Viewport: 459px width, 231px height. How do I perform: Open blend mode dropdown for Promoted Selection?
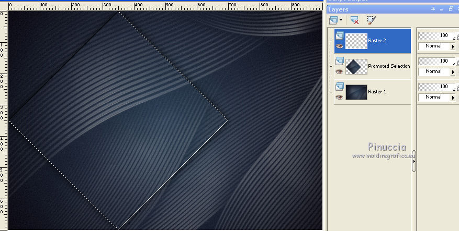pos(453,71)
